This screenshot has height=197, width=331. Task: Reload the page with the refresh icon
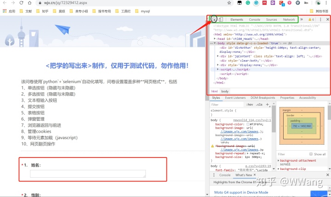point(21,3)
